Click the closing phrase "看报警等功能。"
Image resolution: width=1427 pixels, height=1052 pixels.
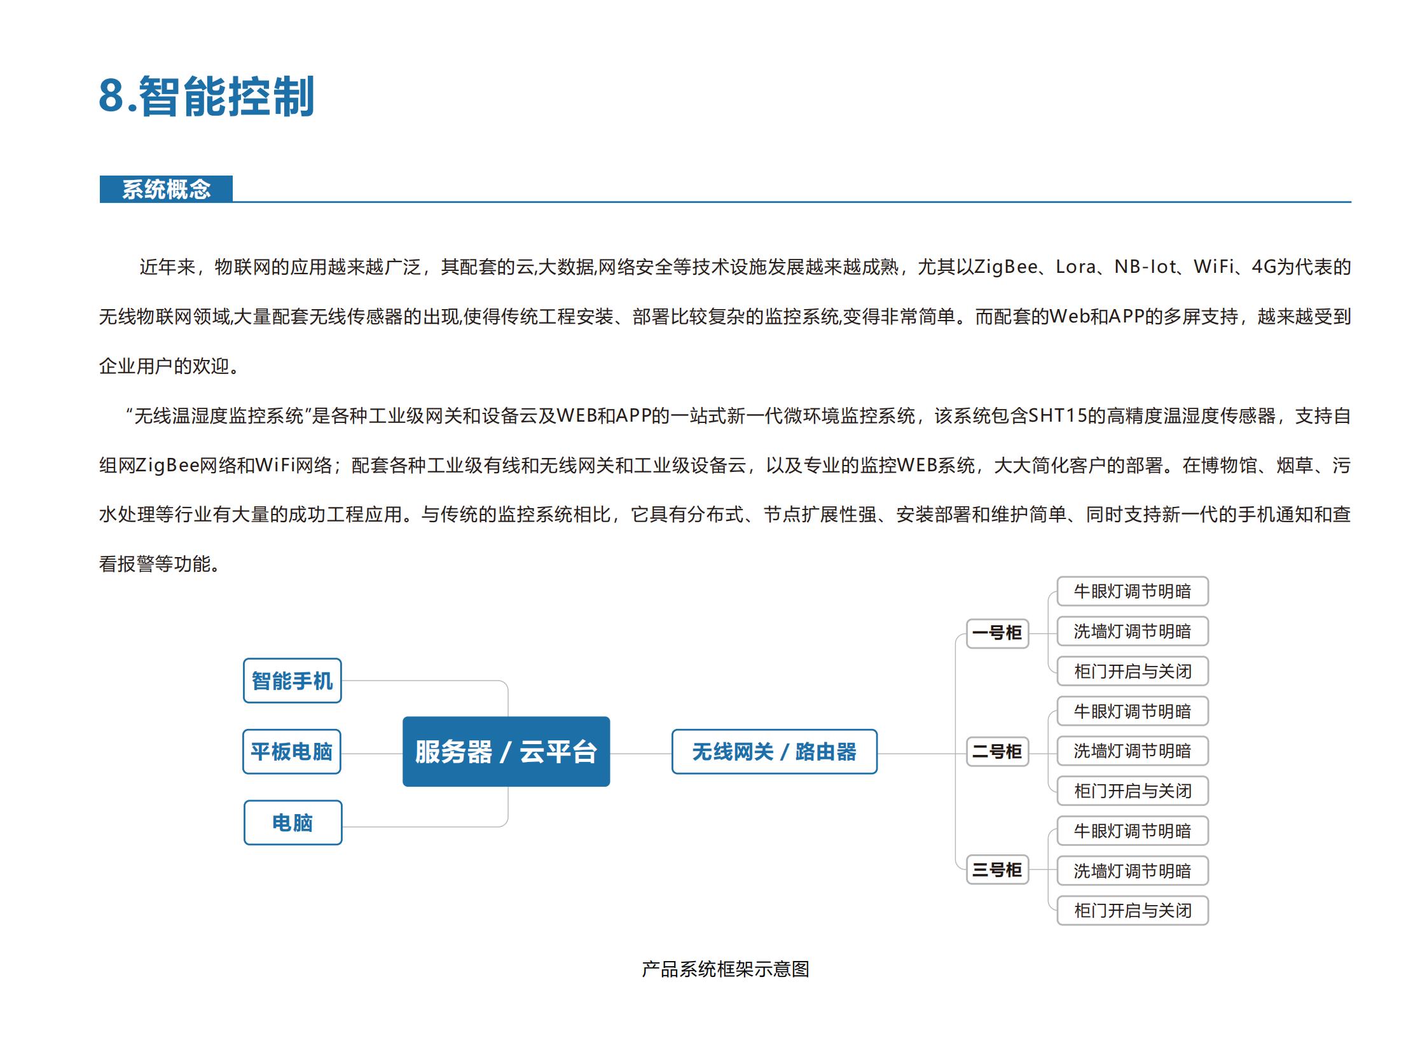pyautogui.click(x=160, y=564)
